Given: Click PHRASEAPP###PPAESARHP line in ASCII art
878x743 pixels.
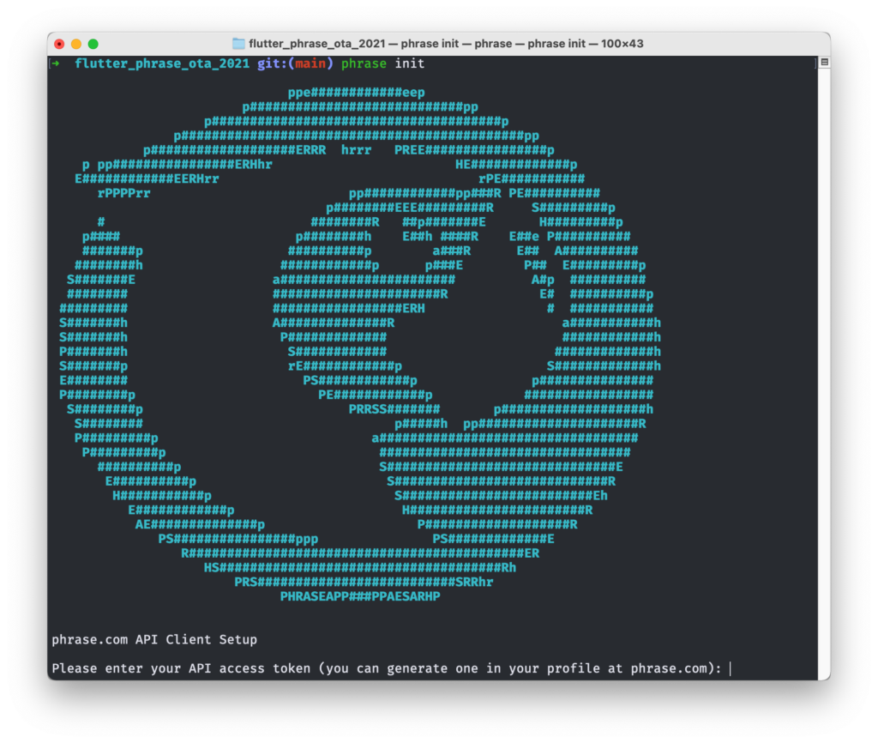Looking at the screenshot, I should pos(360,596).
